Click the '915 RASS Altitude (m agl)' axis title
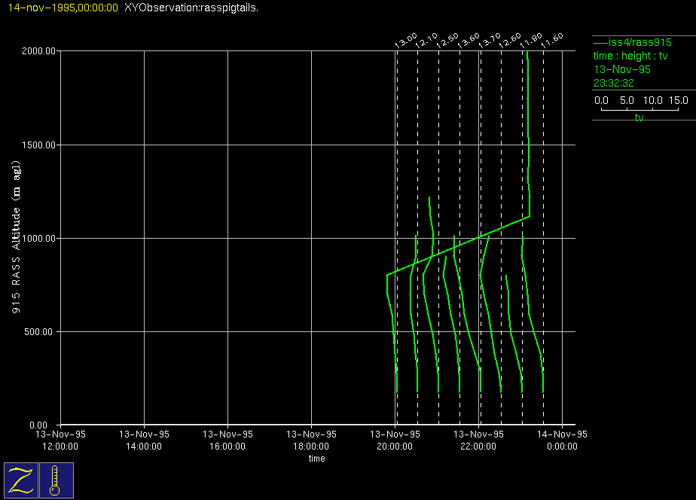The width and height of the screenshot is (696, 500). click(x=16, y=239)
